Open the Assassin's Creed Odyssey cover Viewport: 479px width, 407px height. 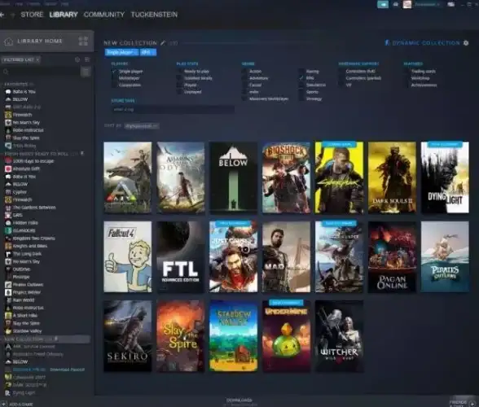181,177
